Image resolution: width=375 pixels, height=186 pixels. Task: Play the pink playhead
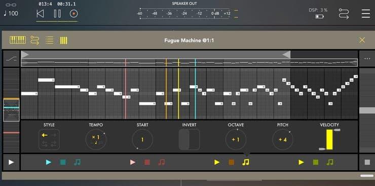point(133,162)
